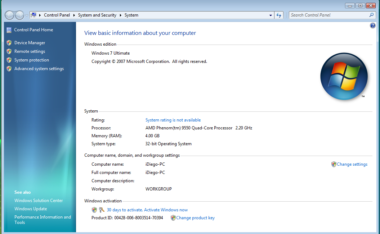The height and width of the screenshot is (234, 380).
Task: Open 'System rating is not available' link
Action: tap(173, 120)
